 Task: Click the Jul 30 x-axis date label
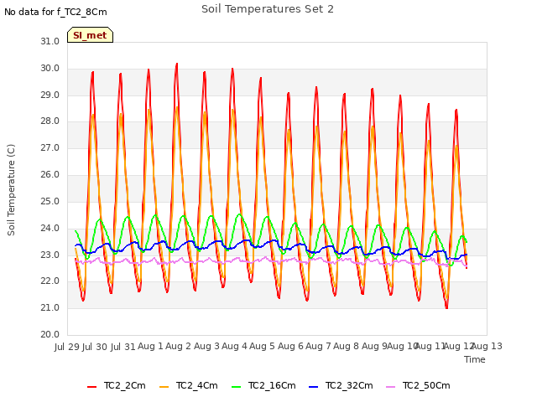pyautogui.click(x=95, y=347)
